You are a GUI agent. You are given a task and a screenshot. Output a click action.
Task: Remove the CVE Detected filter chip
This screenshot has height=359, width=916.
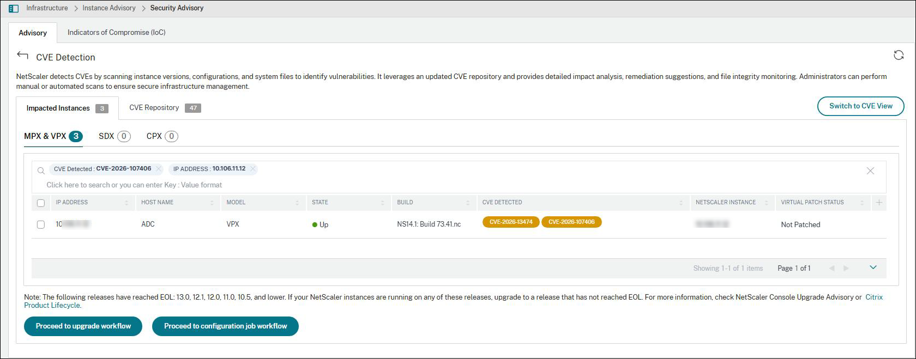point(159,169)
